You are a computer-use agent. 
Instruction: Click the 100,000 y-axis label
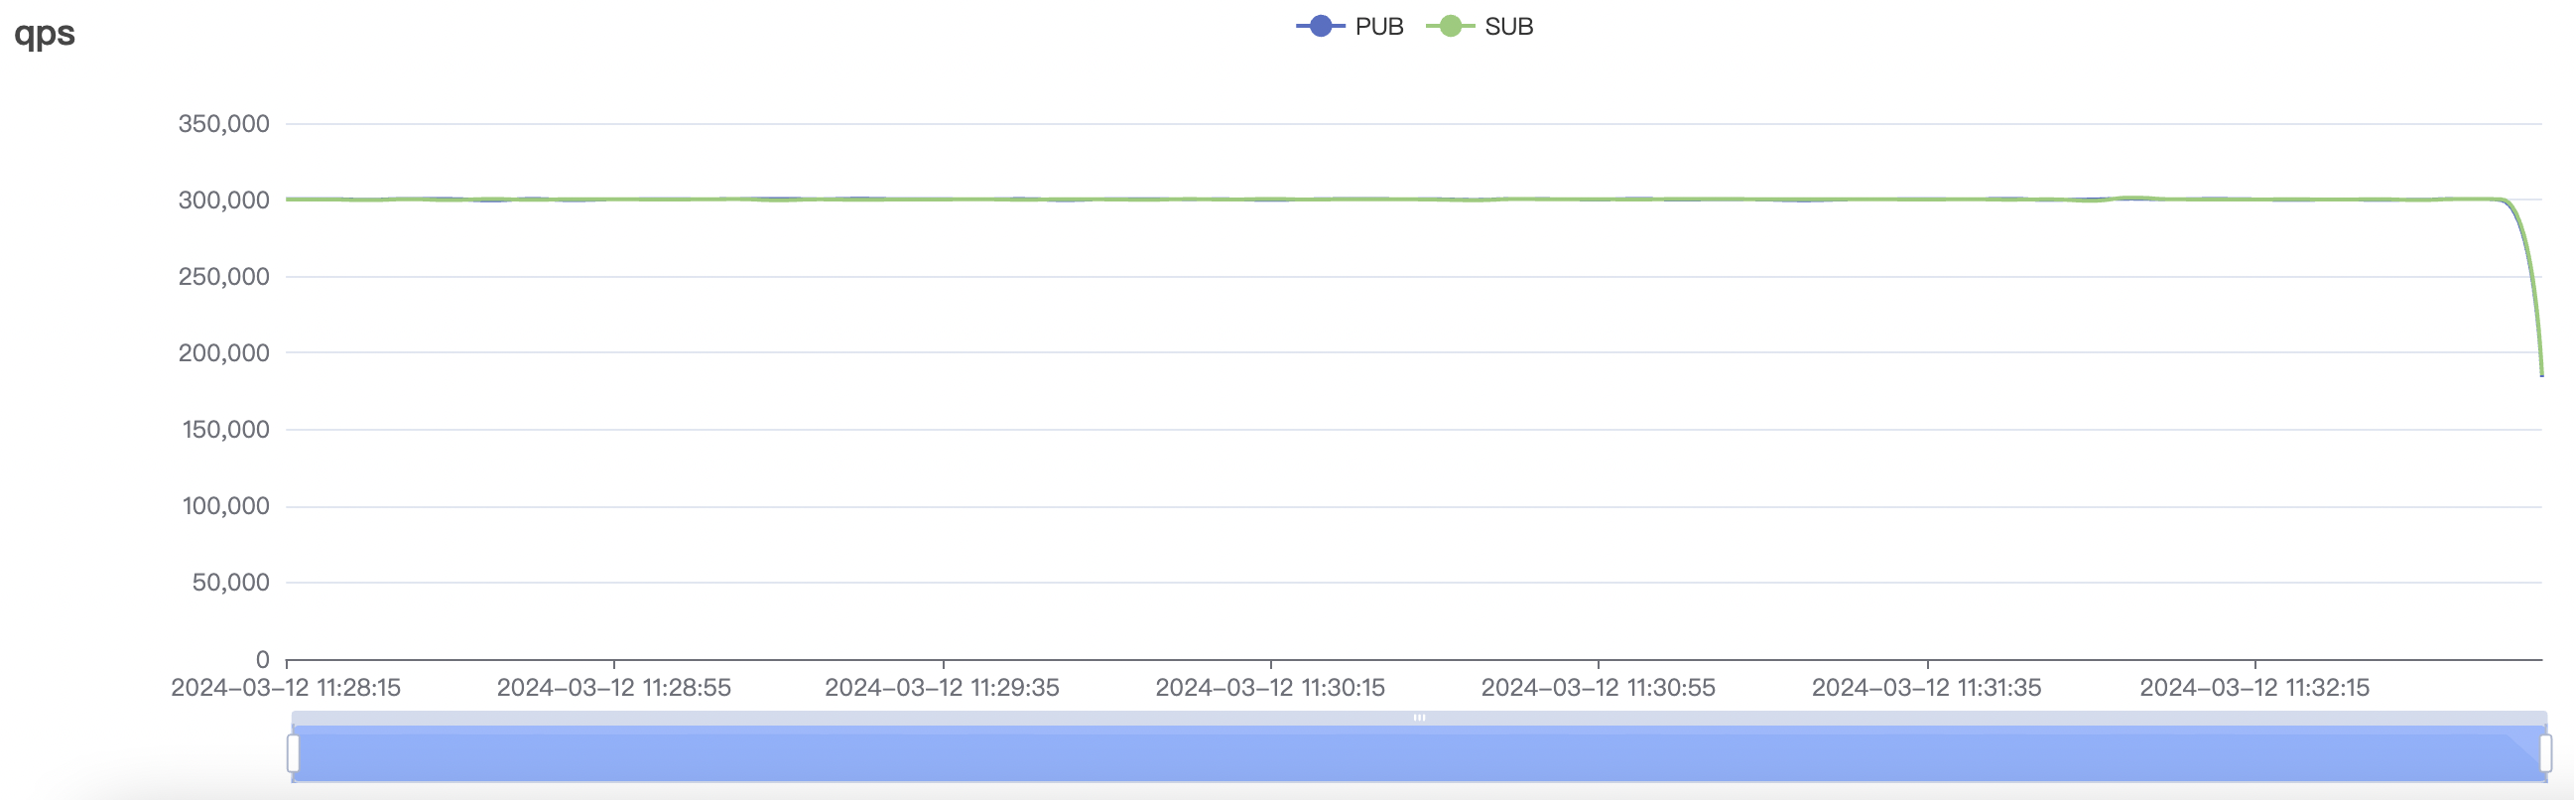tap(226, 506)
